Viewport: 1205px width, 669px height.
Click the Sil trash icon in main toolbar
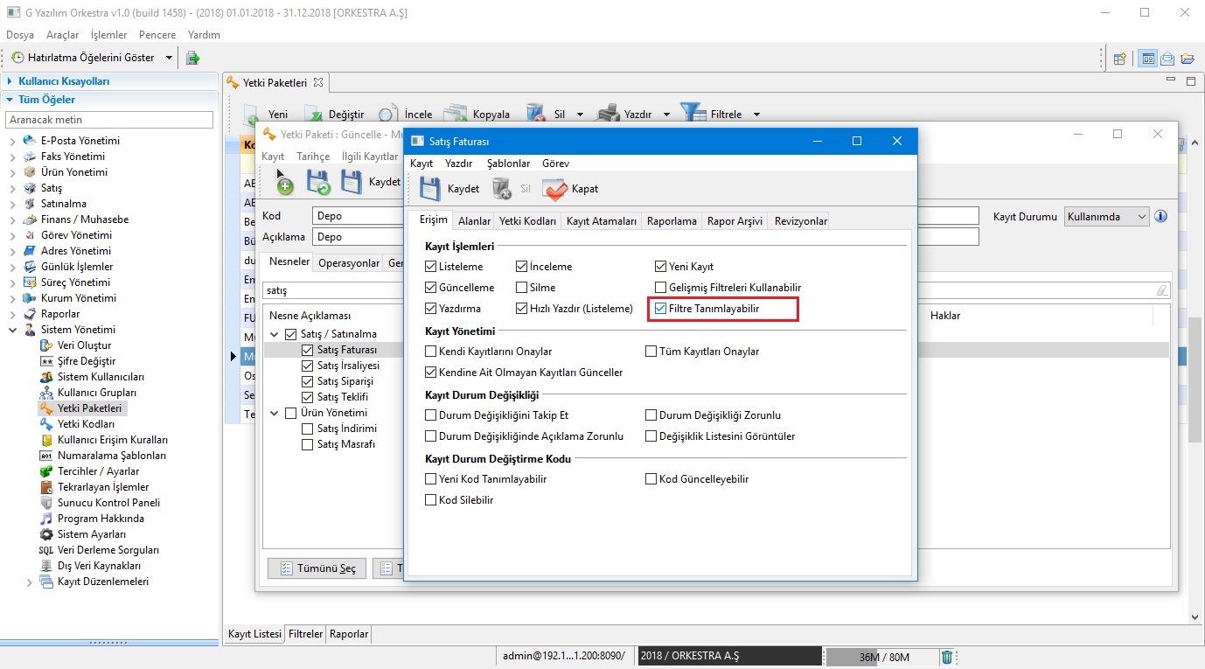click(536, 114)
